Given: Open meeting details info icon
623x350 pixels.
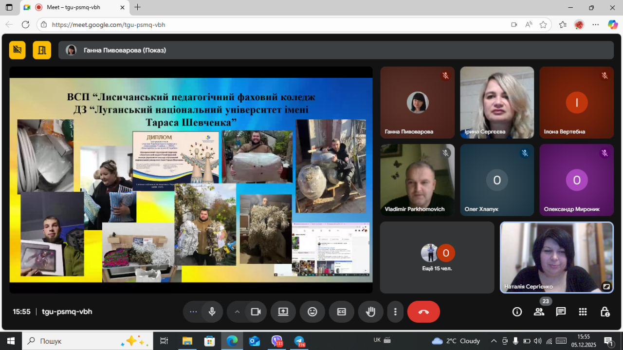Looking at the screenshot, I should coord(517,312).
